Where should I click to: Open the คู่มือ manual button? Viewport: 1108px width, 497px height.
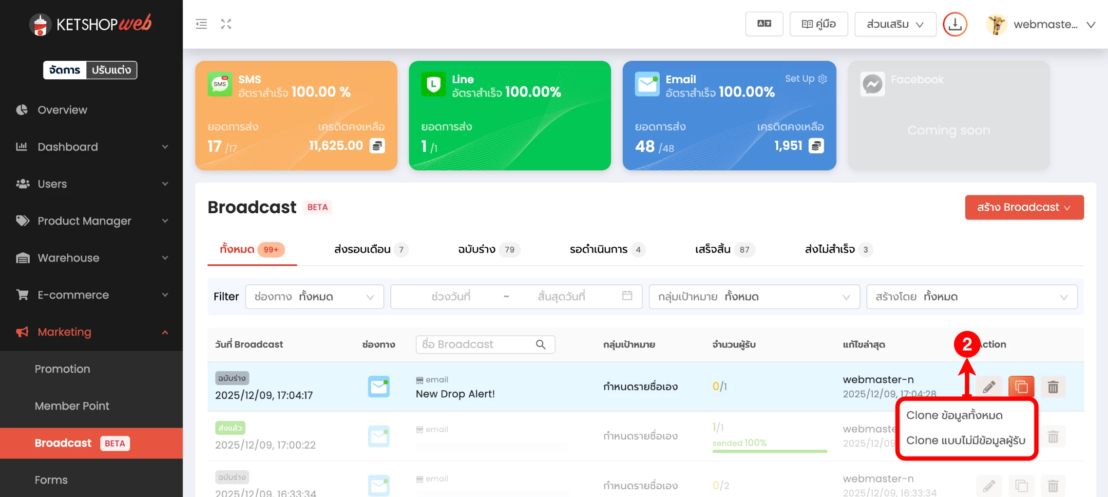(819, 24)
